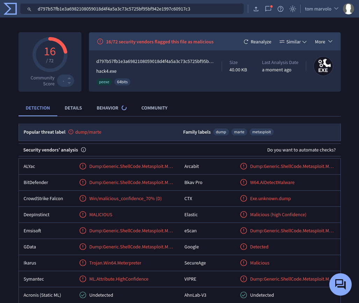Click the search magnifier icon
Screen dimensions: 359x303
click(29, 9)
